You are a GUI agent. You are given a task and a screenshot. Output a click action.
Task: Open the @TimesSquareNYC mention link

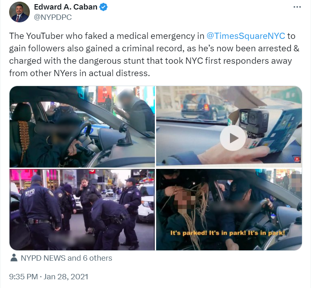tap(246, 36)
